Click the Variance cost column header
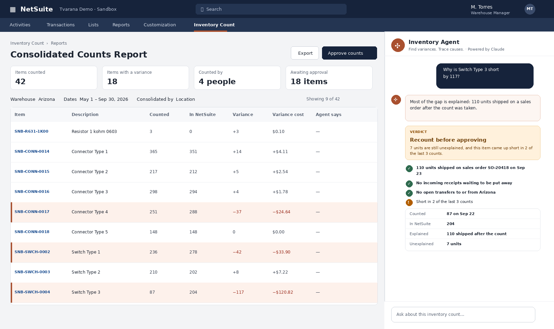The image size is (554, 329). pos(288,115)
